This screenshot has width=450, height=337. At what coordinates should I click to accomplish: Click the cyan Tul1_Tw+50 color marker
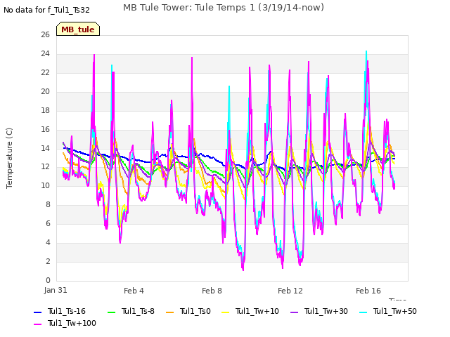pyautogui.click(x=364, y=312)
